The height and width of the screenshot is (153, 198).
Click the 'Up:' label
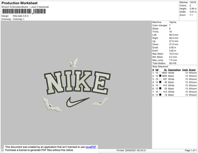pyautogui.click(x=154, y=41)
